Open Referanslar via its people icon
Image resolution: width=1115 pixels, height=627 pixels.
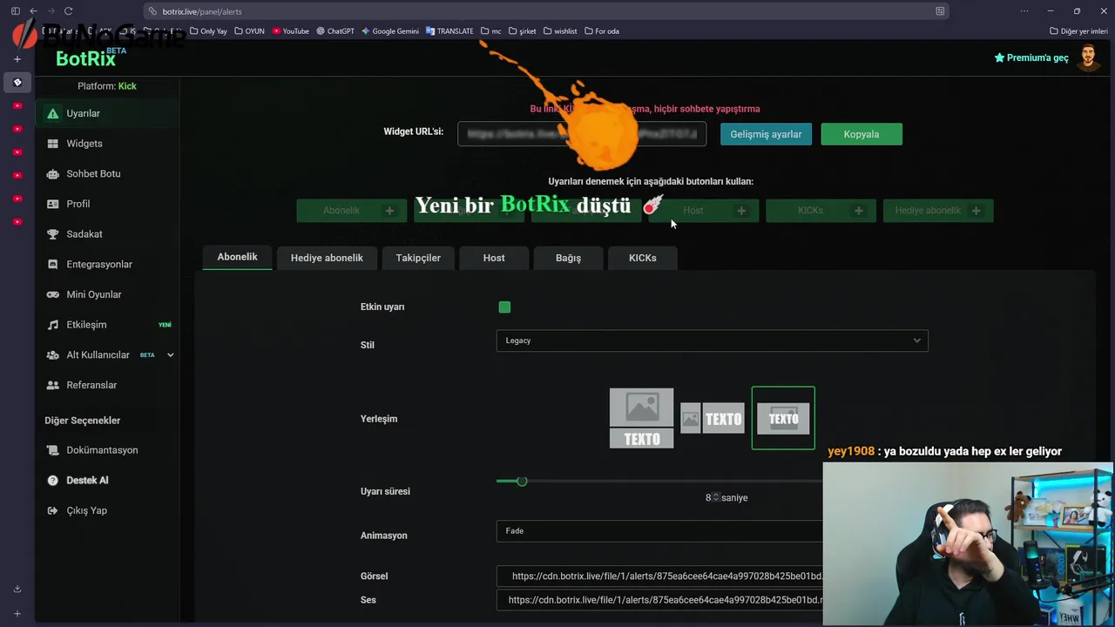tap(53, 385)
